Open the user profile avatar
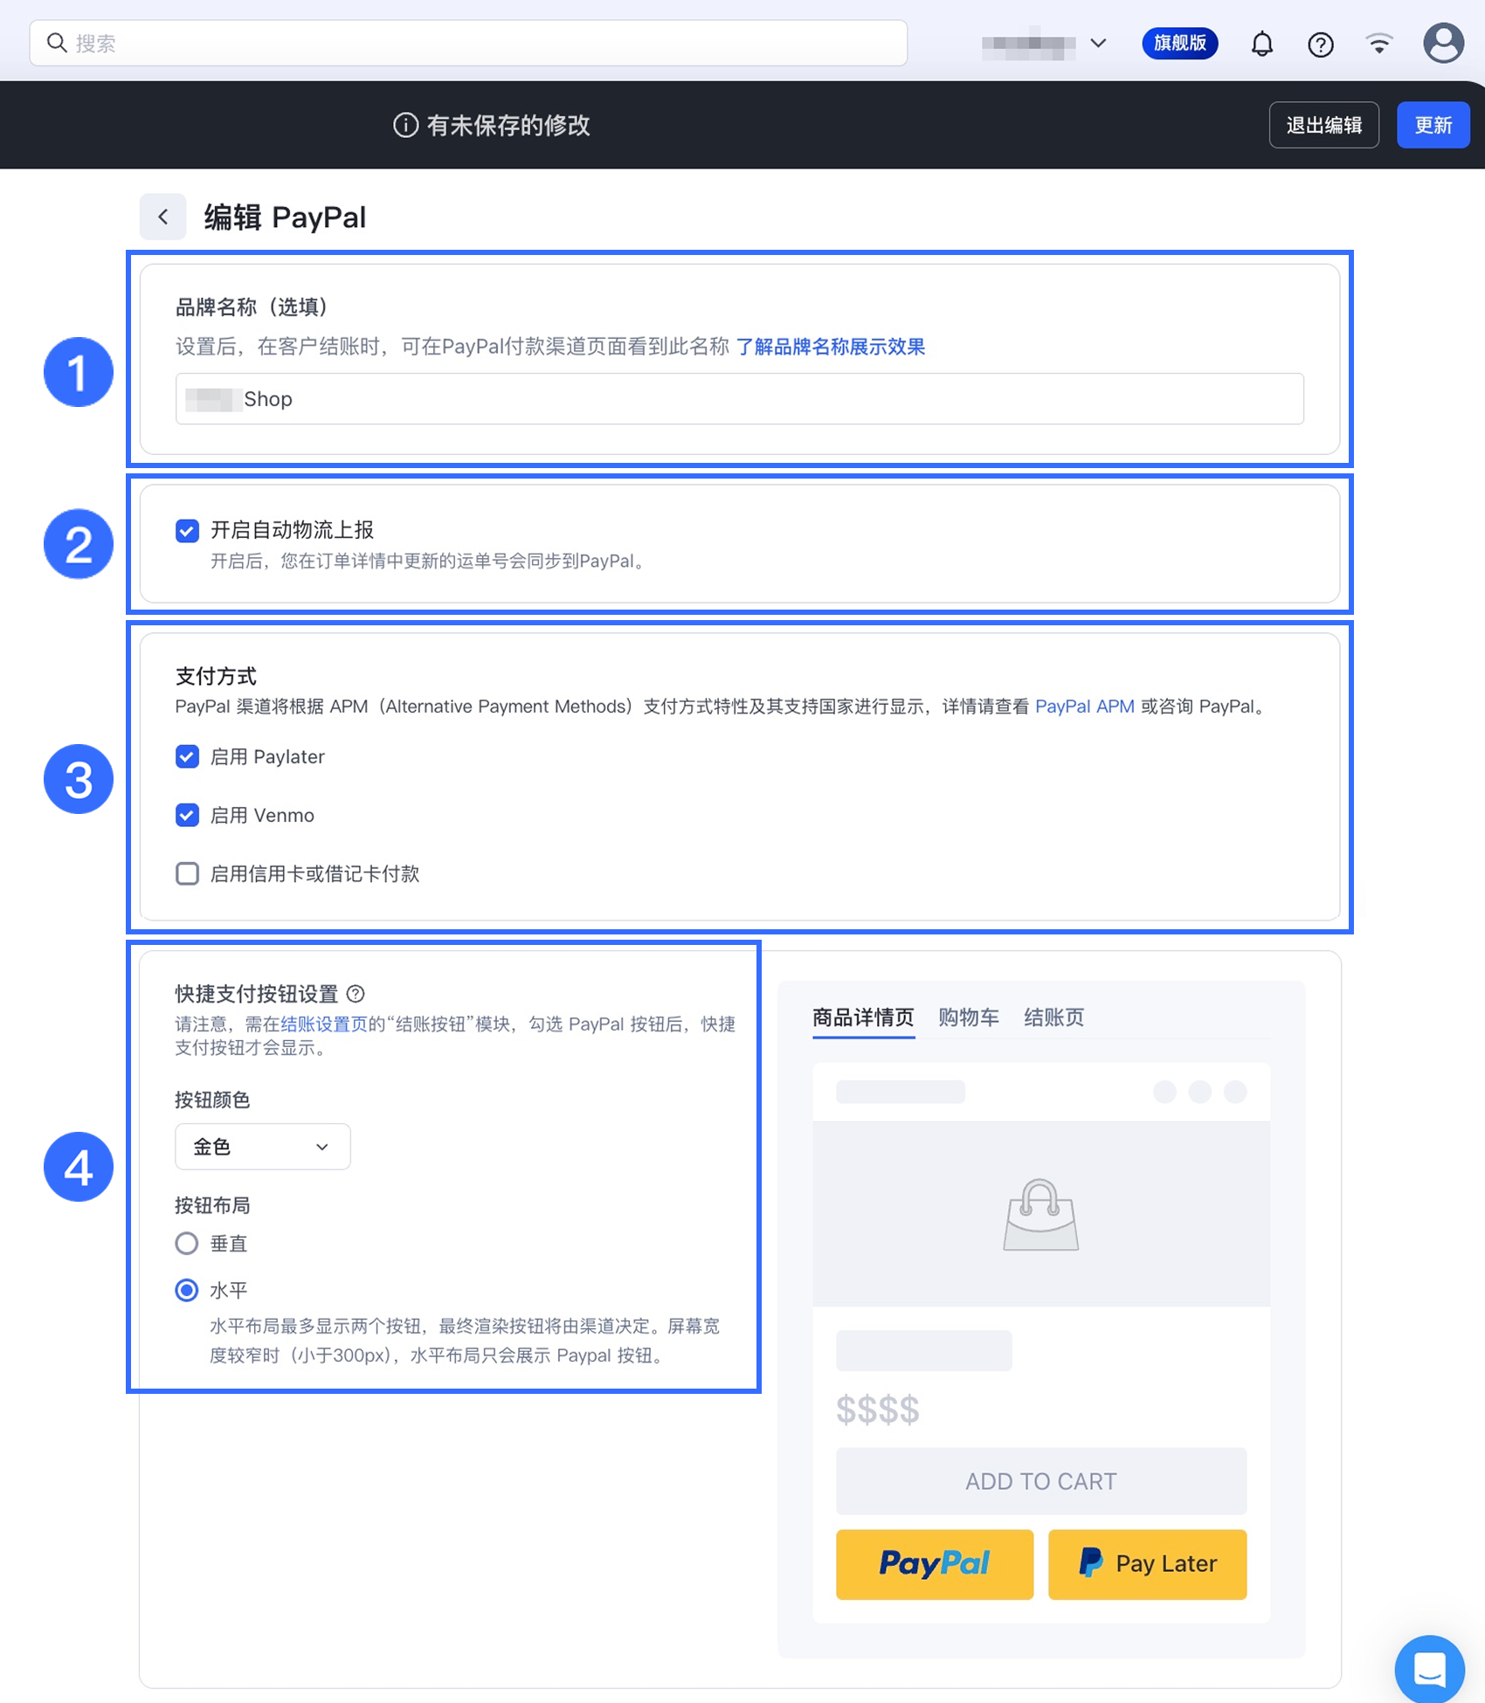1485x1703 pixels. tap(1443, 43)
